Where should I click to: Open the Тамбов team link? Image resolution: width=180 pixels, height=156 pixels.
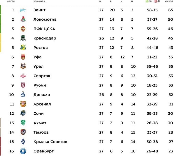41,132
